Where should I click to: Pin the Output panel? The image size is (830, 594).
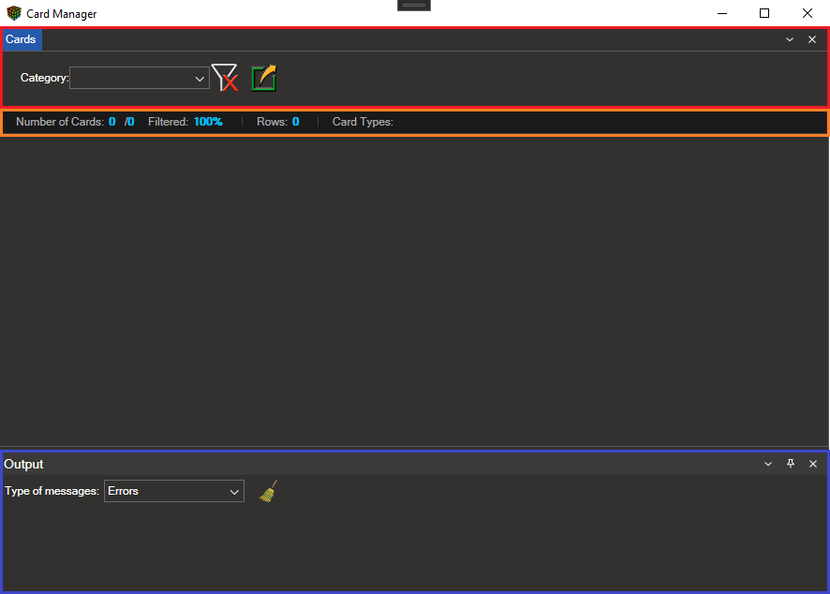pos(791,464)
